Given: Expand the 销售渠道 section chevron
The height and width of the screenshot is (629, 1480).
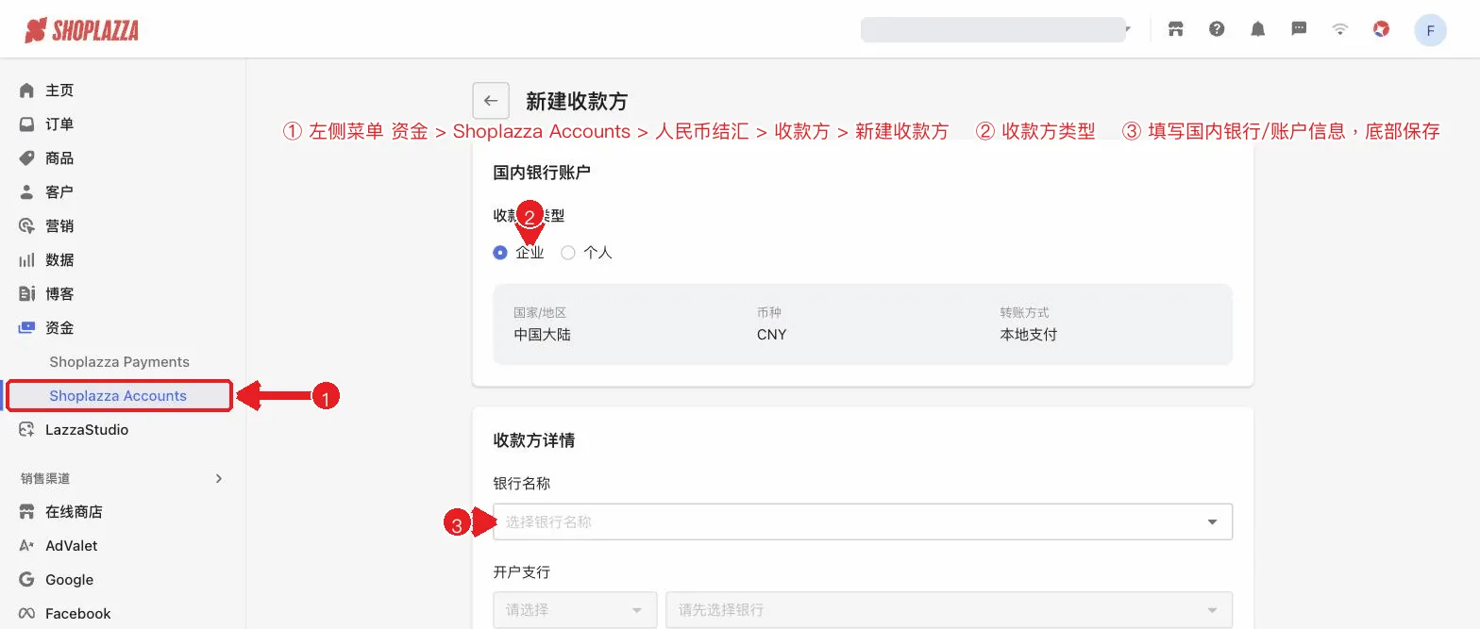Looking at the screenshot, I should click(219, 479).
